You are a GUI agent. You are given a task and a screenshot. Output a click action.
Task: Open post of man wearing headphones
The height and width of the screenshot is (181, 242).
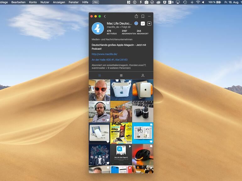[x=99, y=112]
